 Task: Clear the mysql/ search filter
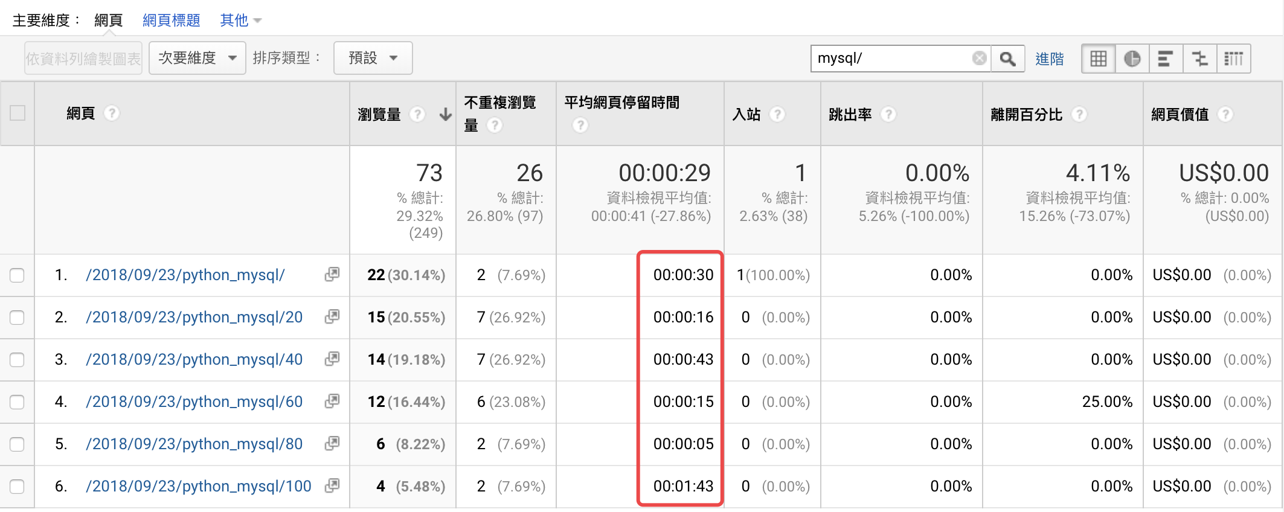click(980, 58)
